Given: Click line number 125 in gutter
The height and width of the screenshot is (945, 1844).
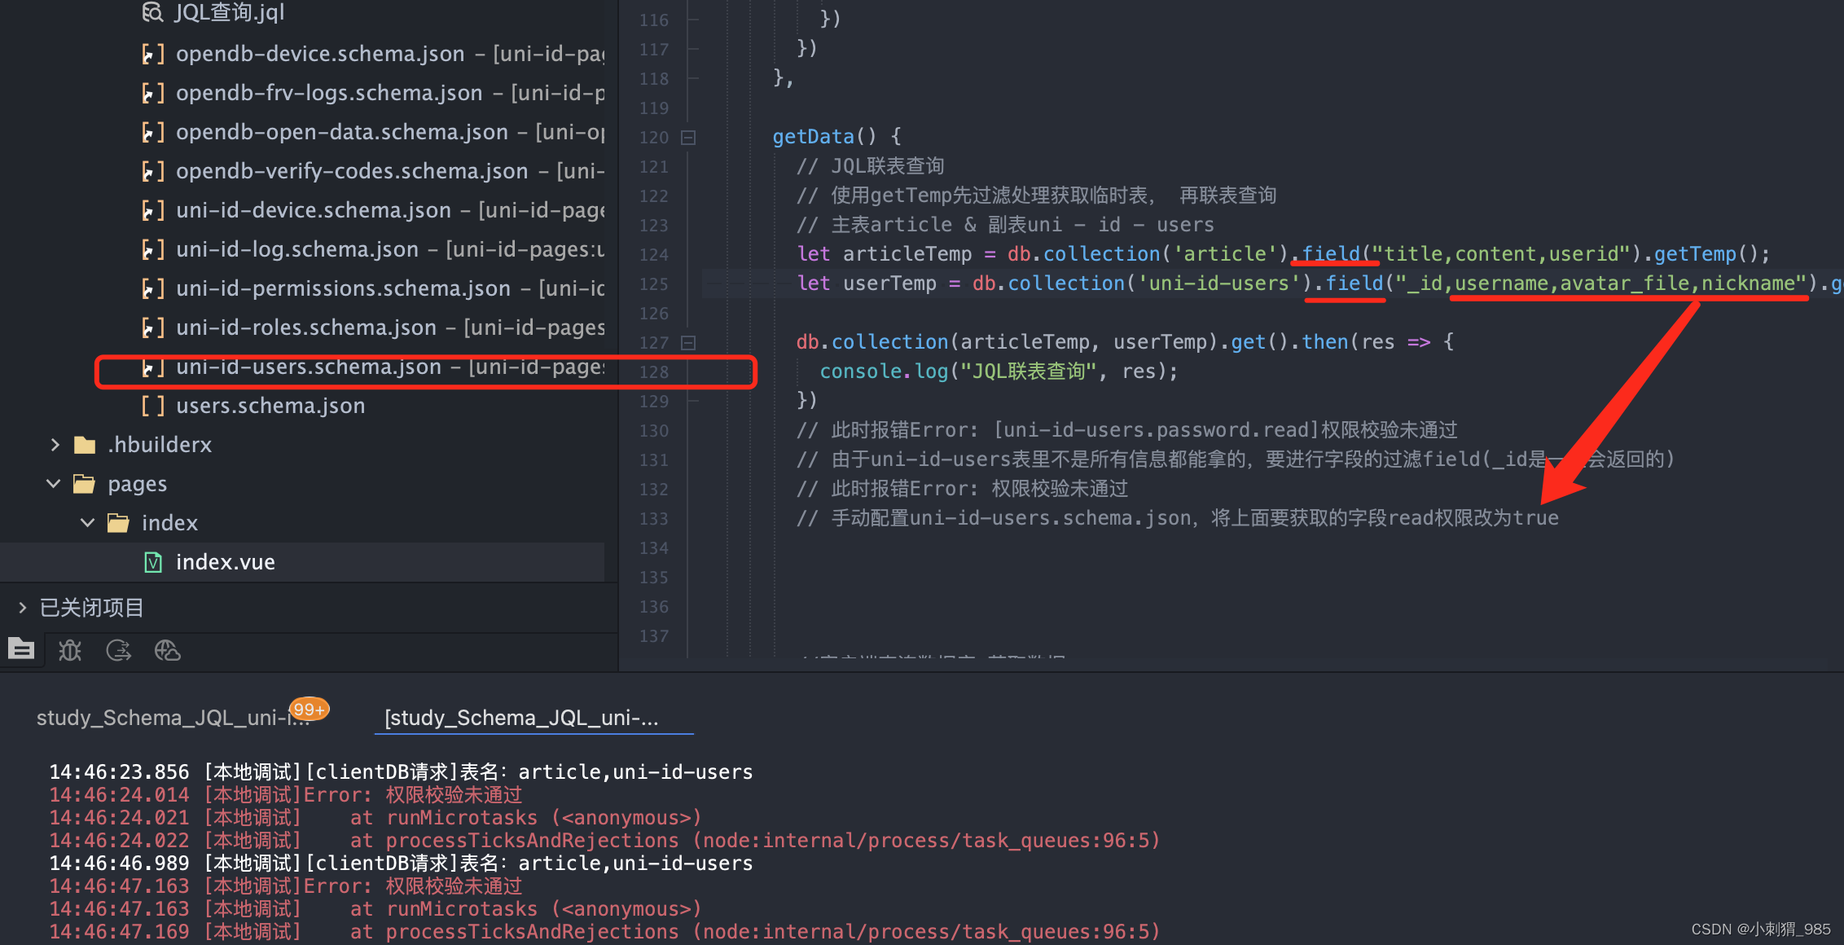Looking at the screenshot, I should point(654,284).
